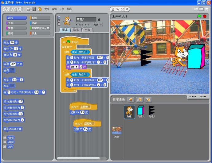Select the 声音 block category

[x=16, y=28]
